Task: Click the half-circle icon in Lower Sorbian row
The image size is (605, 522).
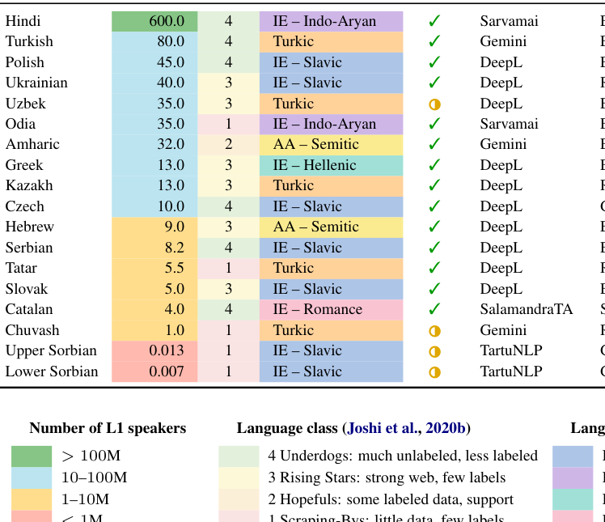Action: pyautogui.click(x=435, y=372)
